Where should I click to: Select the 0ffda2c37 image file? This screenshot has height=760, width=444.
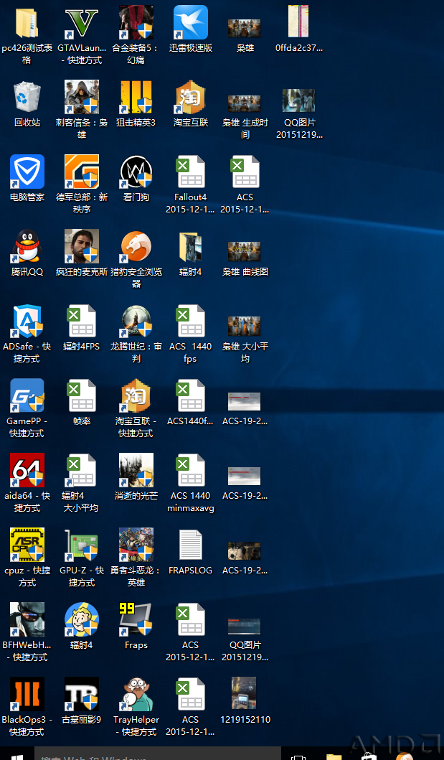coord(298,22)
